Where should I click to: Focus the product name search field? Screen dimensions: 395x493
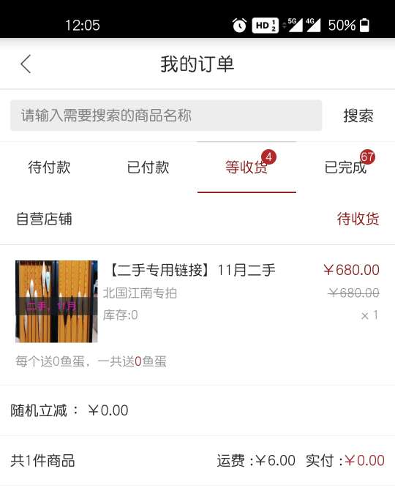coord(166,116)
